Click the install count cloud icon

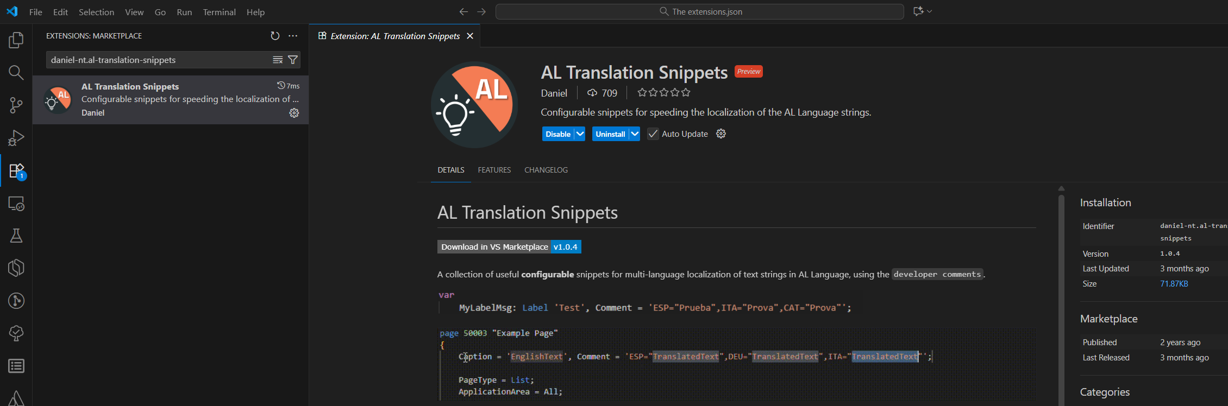tap(592, 93)
